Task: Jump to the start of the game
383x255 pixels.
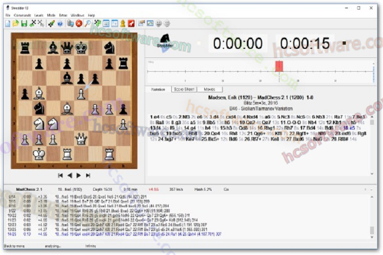Action: coord(60,175)
